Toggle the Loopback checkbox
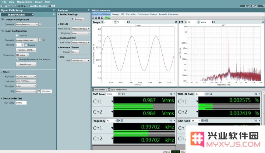Image resolution: width=265 pixels, height=153 pixels. pos(17,35)
